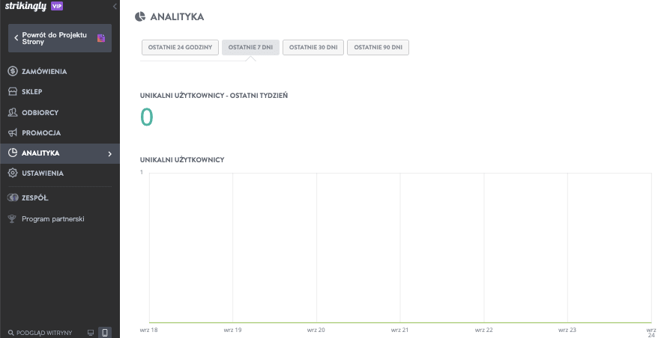Click the Promocja megaphone icon
Viewport: 664px width, 338px height.
[x=13, y=132]
